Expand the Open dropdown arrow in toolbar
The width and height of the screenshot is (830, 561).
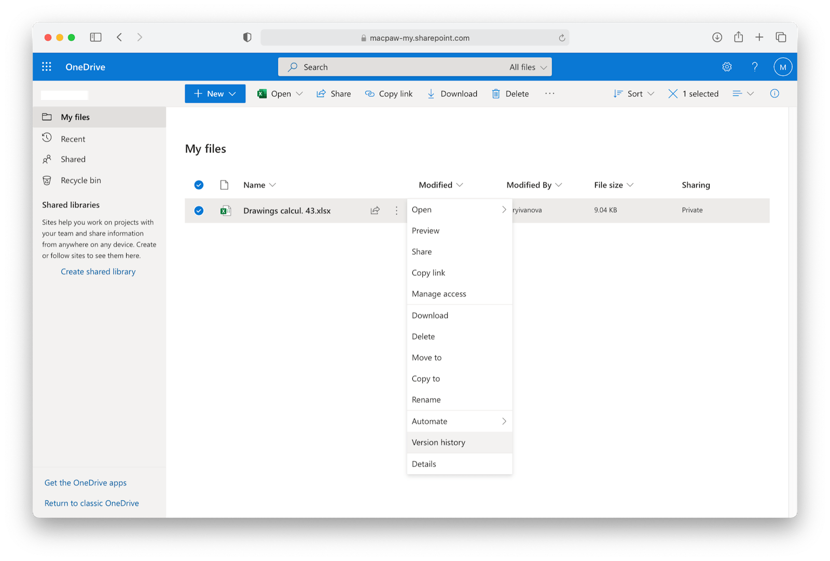pos(299,93)
